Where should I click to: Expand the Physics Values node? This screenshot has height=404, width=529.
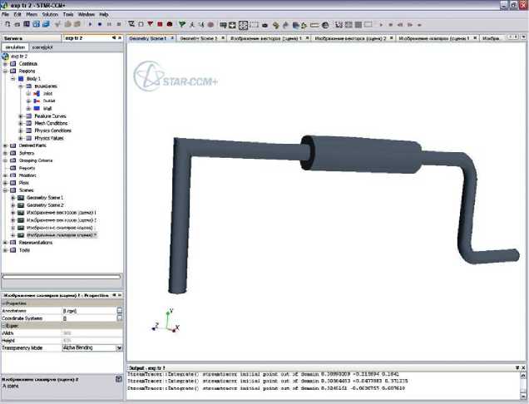coord(21,138)
